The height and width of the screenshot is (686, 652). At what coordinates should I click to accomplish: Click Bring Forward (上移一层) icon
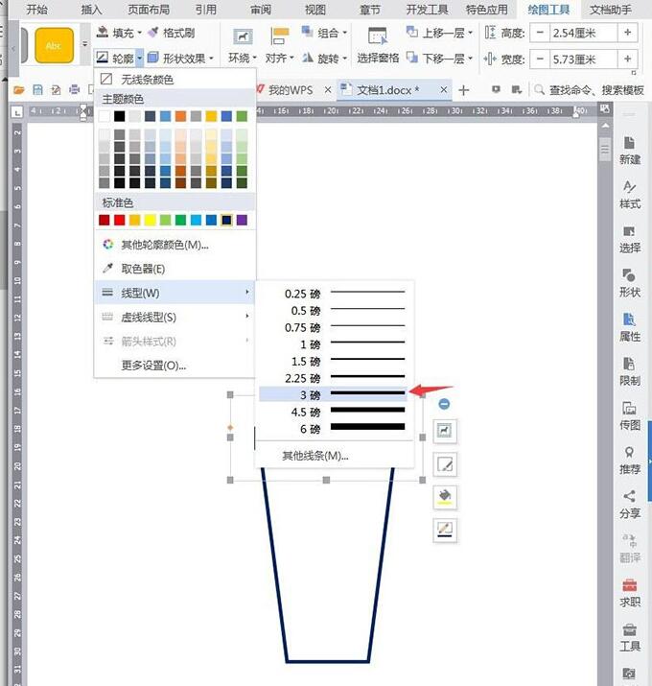412,32
